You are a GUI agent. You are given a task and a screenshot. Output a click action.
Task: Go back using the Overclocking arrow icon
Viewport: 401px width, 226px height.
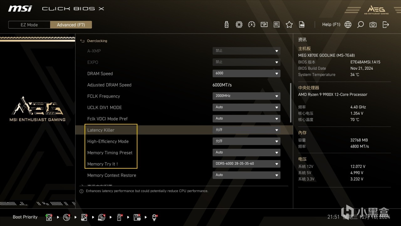coord(82,41)
